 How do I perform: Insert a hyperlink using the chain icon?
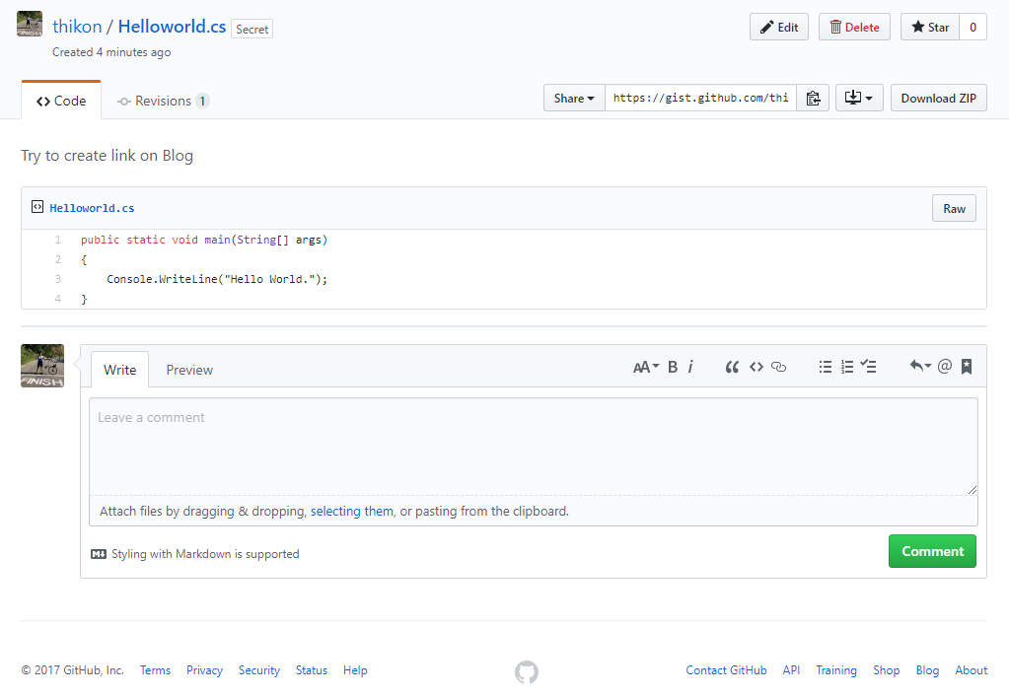[x=778, y=366]
